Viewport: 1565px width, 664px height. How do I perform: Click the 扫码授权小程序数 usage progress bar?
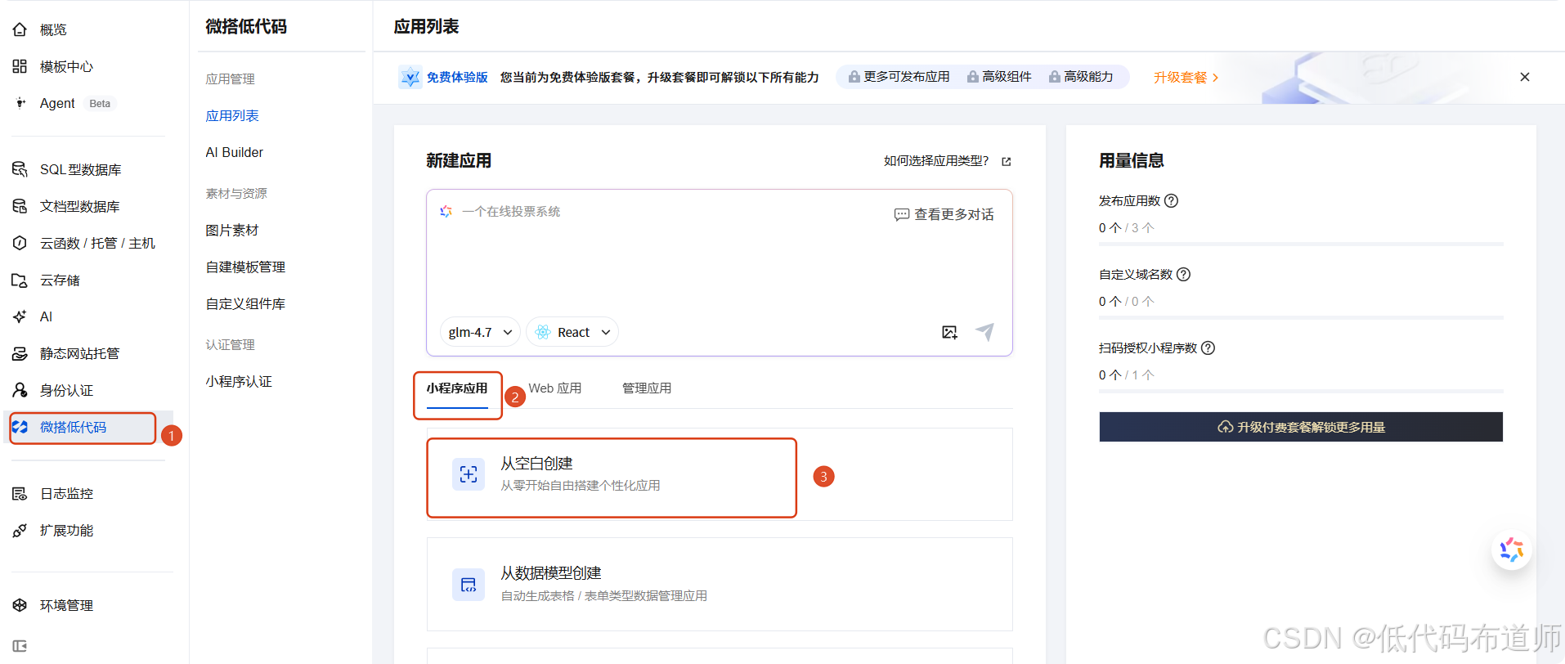coord(1301,391)
